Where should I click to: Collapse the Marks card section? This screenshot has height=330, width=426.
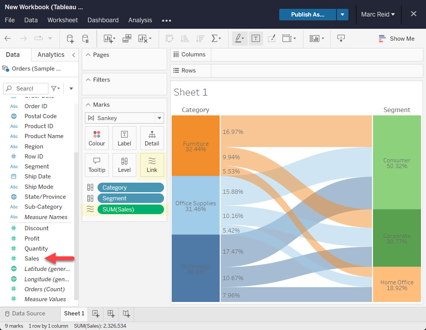click(88, 105)
